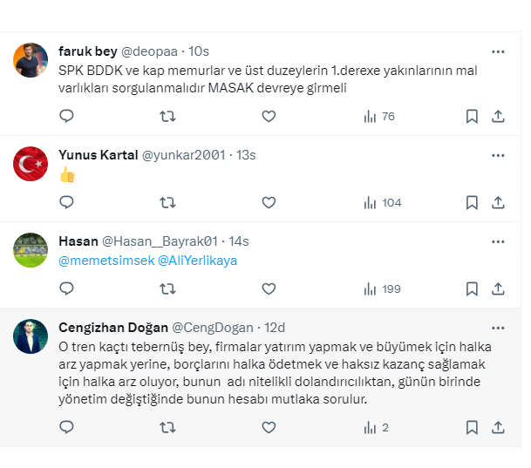Share Yunus Kartal's tweet
The height and width of the screenshot is (468, 531).
coord(498,202)
